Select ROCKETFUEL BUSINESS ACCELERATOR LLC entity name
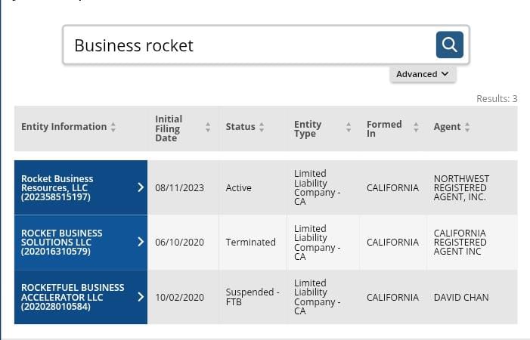Image resolution: width=530 pixels, height=340 pixels. click(72, 297)
